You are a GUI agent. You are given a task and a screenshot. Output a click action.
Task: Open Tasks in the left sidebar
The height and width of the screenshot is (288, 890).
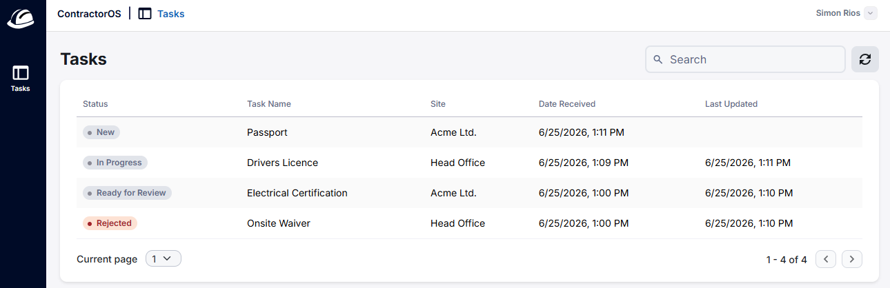tap(21, 79)
